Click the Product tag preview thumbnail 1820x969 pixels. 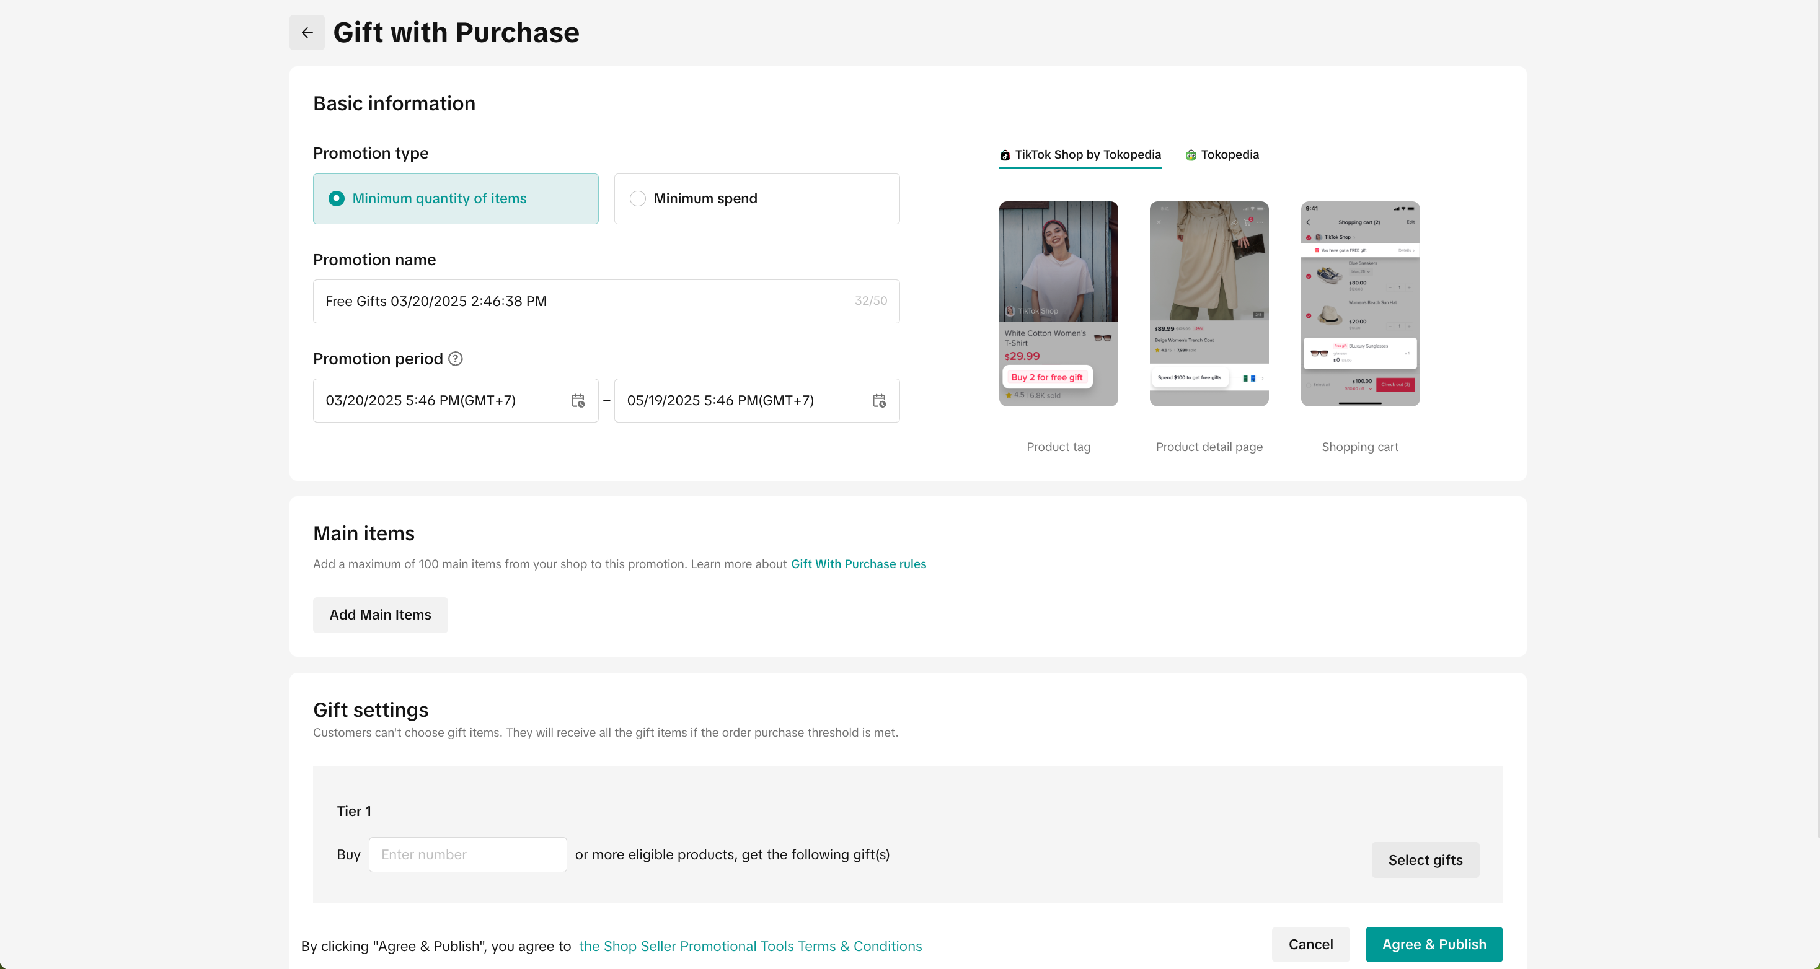click(1058, 304)
